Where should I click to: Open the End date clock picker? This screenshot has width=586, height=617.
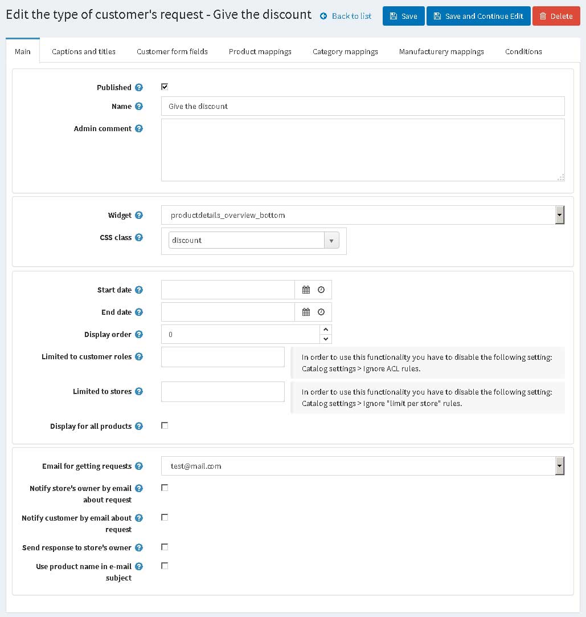coord(321,312)
